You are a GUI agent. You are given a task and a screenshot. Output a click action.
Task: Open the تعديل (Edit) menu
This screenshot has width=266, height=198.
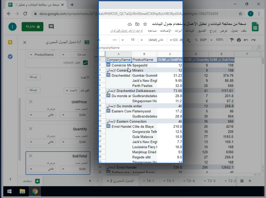234,31
